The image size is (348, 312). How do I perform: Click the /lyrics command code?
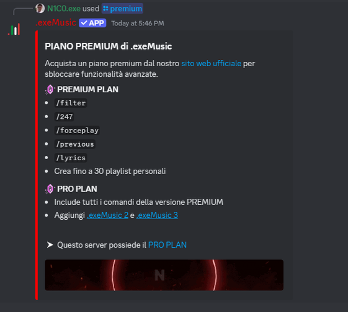(71, 158)
